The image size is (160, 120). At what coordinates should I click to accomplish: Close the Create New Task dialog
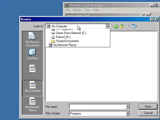click(147, 15)
